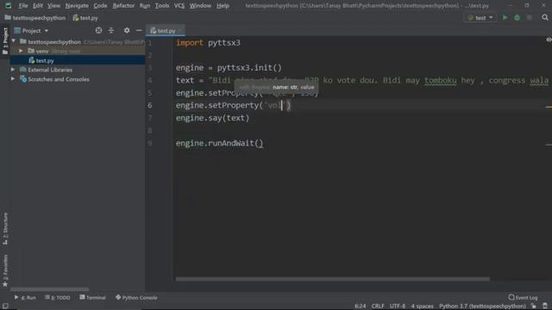Screen dimensions: 552x310
Task: Click the engine.say(text) line
Action: click(212, 118)
